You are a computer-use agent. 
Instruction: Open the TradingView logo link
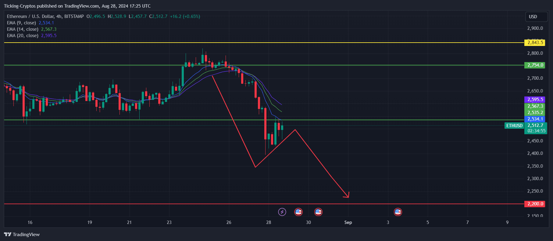click(x=22, y=234)
